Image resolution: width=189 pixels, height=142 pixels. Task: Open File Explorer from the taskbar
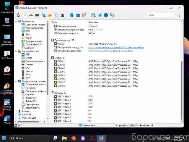(x=64, y=138)
